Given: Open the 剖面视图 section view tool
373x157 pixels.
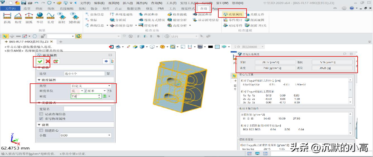Looking at the screenshot, I should click(254, 20).
